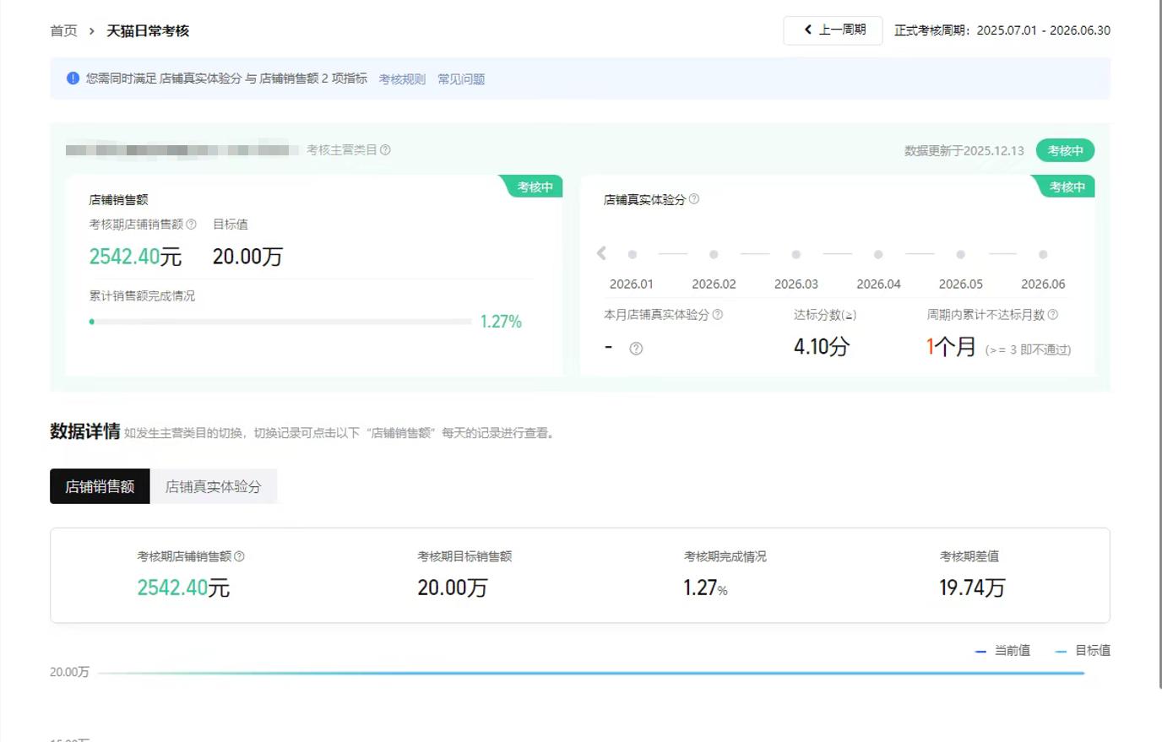Click help icon next to 周期内累计不达标月数

click(1053, 315)
